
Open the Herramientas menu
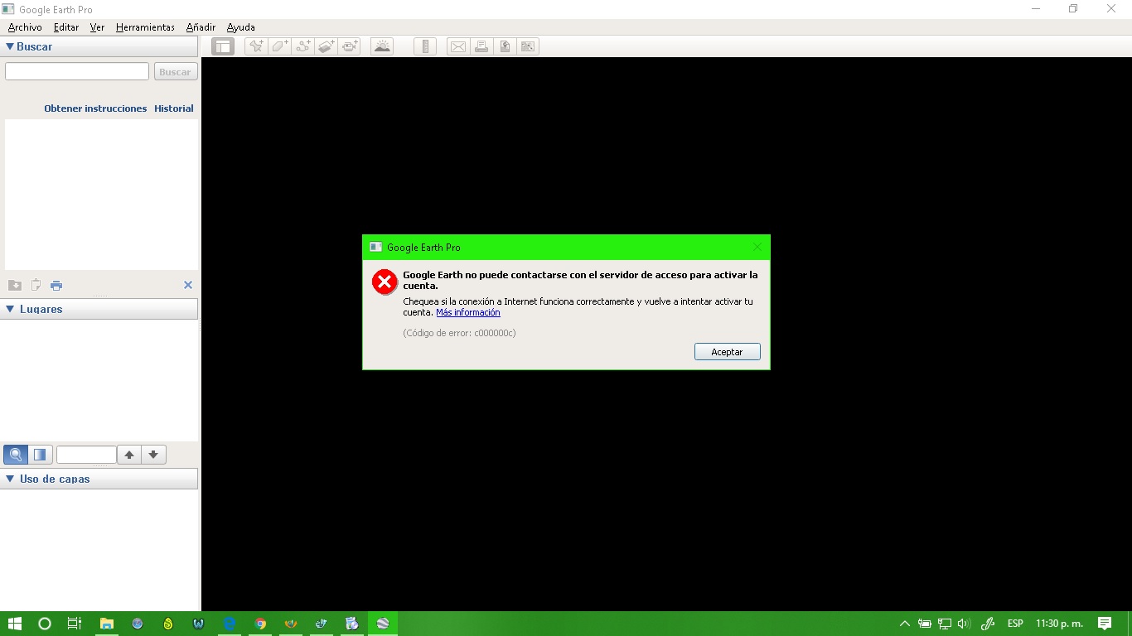coord(145,27)
